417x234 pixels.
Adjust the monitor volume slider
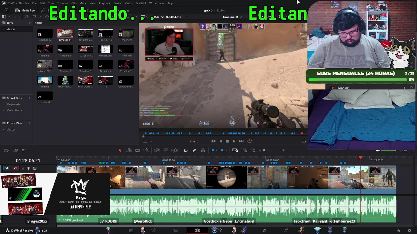pos(389,150)
